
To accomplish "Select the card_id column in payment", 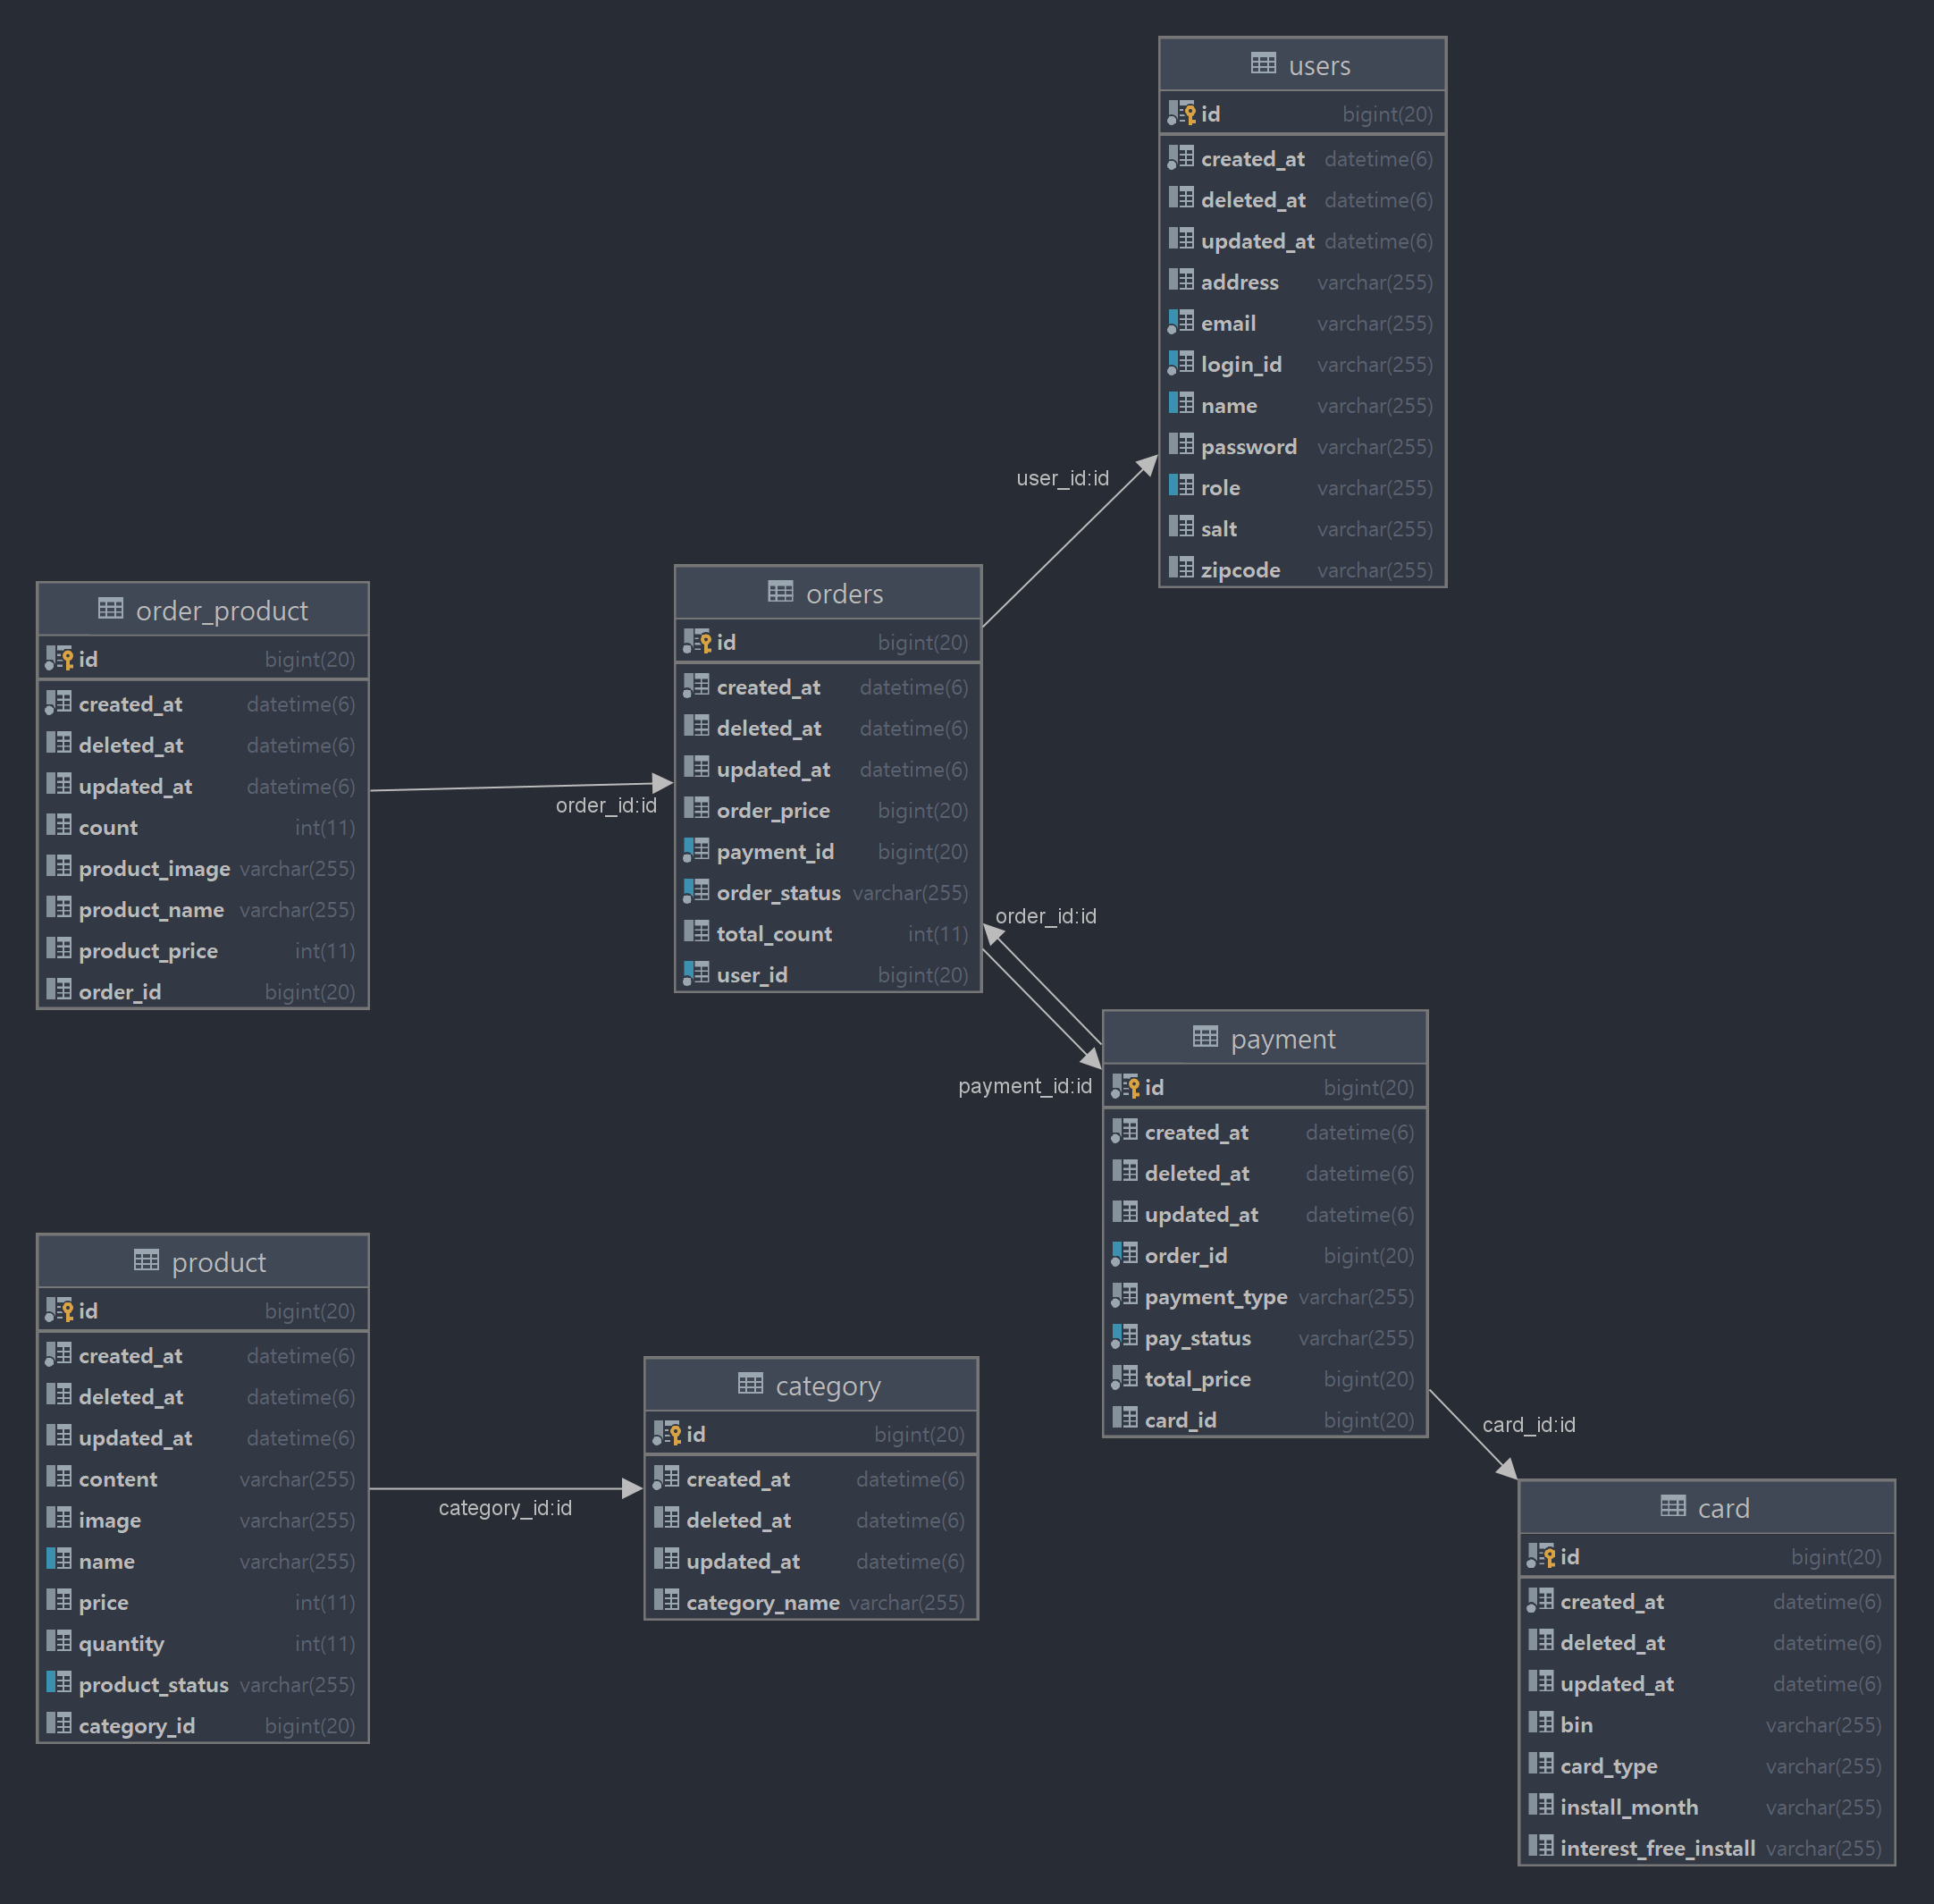I will pyautogui.click(x=1265, y=1419).
